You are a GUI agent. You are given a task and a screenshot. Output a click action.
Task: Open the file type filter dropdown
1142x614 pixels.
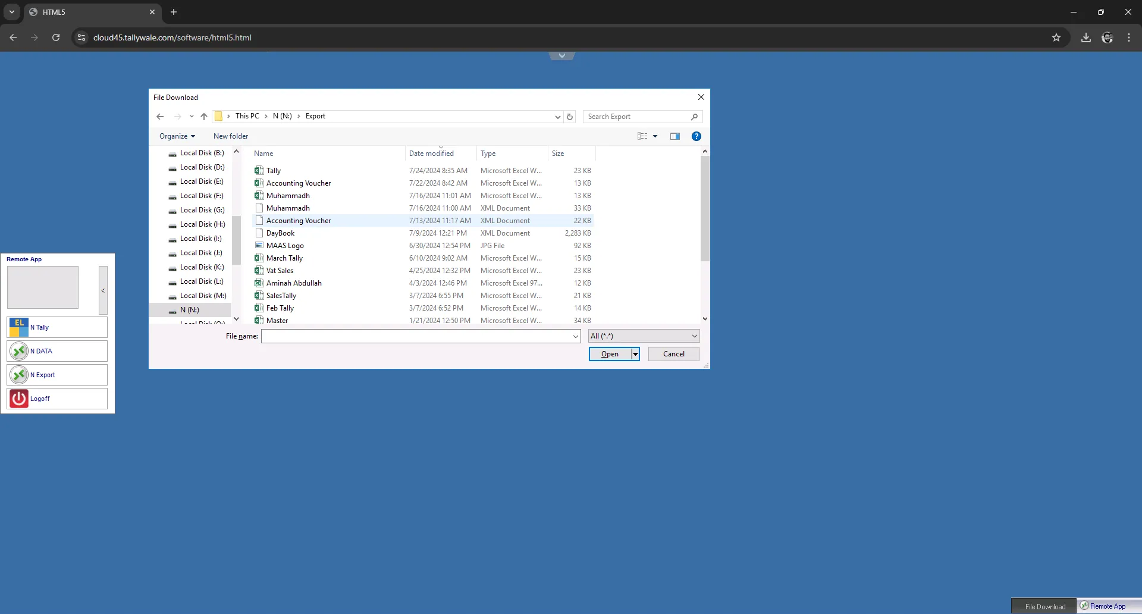coord(644,336)
